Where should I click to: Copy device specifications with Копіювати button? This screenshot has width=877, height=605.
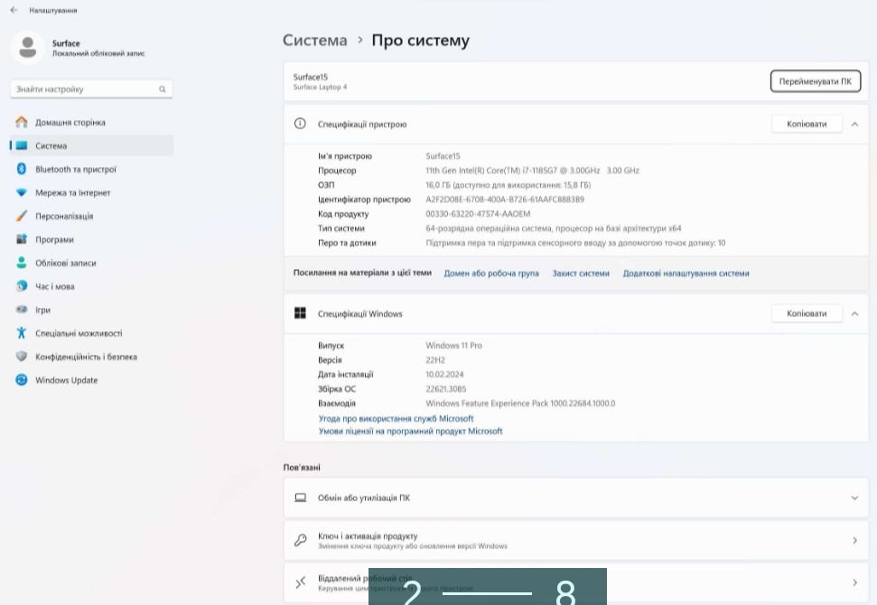tap(807, 124)
